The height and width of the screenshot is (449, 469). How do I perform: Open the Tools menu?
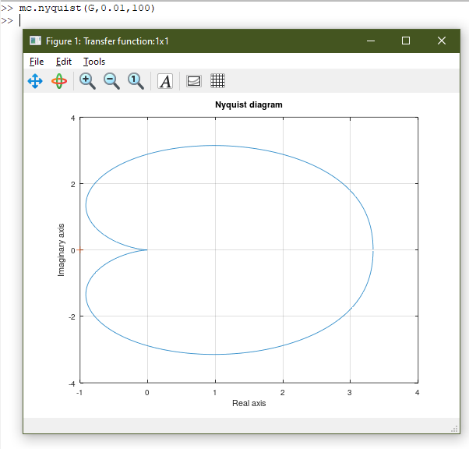[x=94, y=61]
